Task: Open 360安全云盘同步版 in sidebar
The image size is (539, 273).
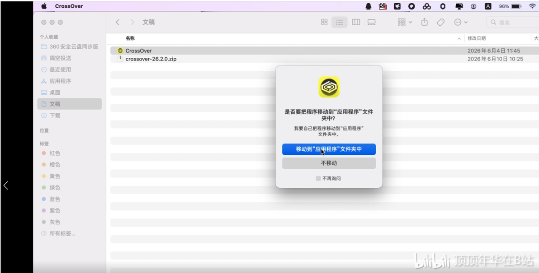Action: pos(70,46)
